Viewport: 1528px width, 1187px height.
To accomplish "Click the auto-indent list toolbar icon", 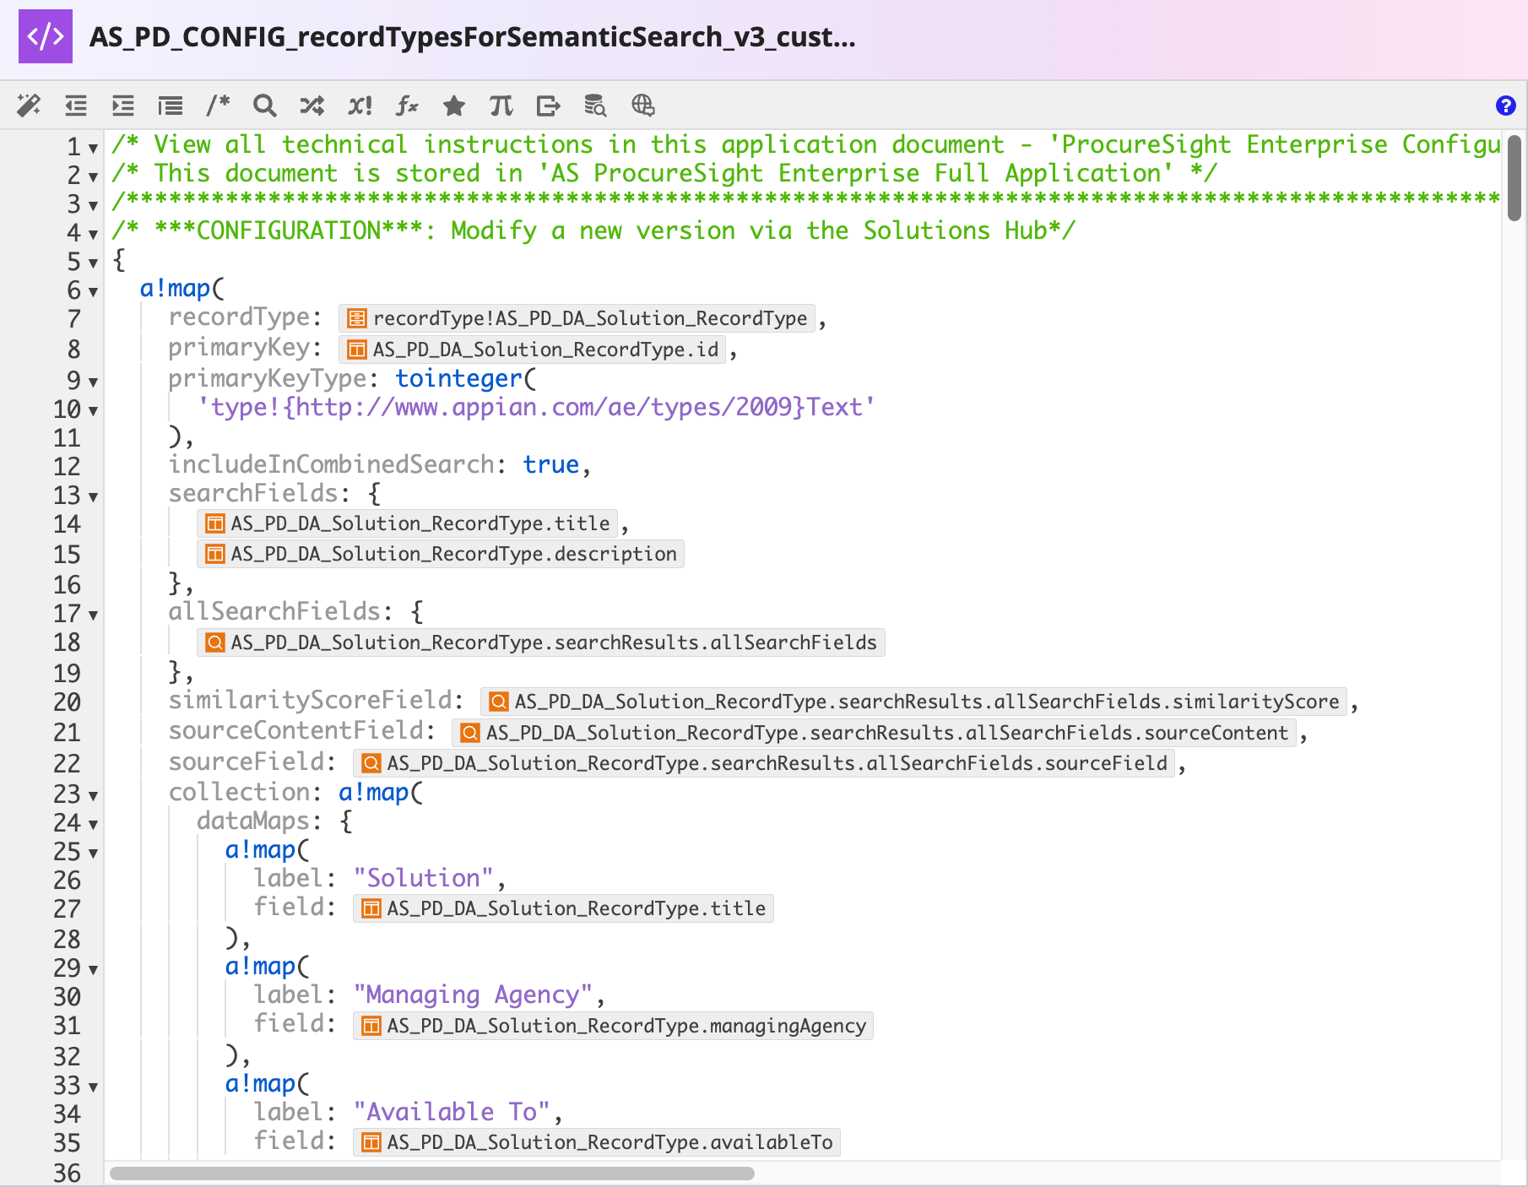I will (171, 106).
